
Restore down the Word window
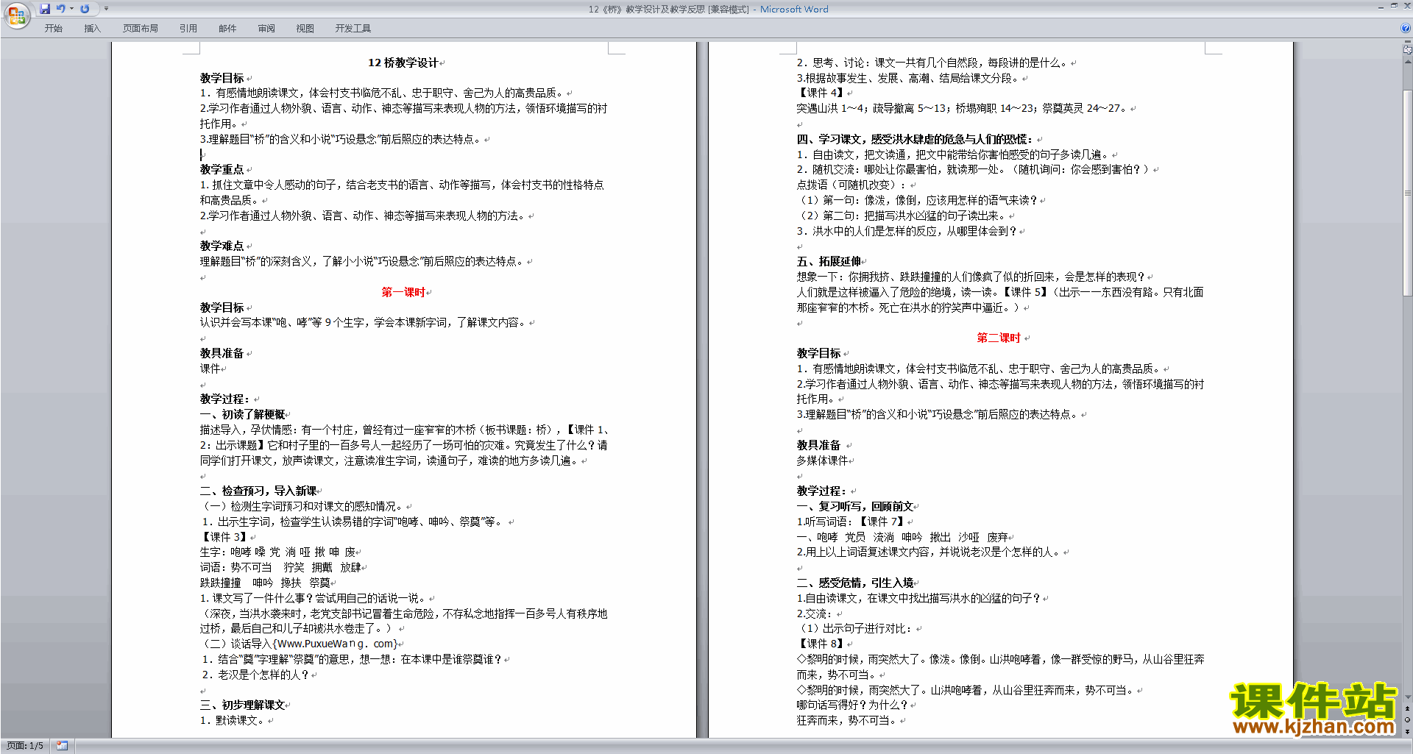coord(1394,6)
